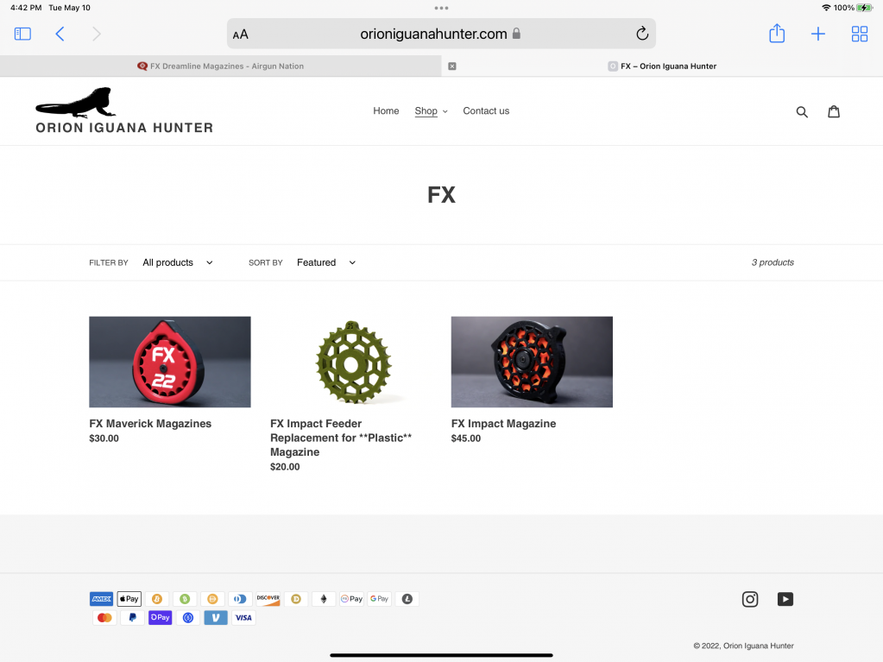Open the Safari share sheet
The image size is (883, 662).
(x=777, y=33)
